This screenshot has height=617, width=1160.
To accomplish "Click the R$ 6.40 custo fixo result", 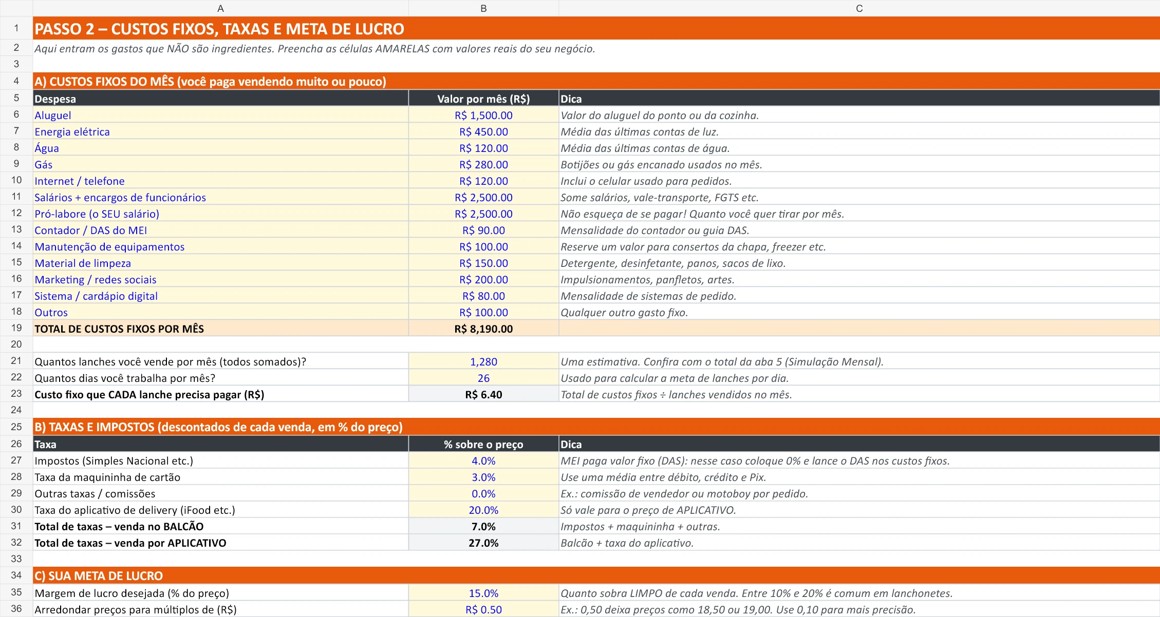I will pyautogui.click(x=483, y=394).
